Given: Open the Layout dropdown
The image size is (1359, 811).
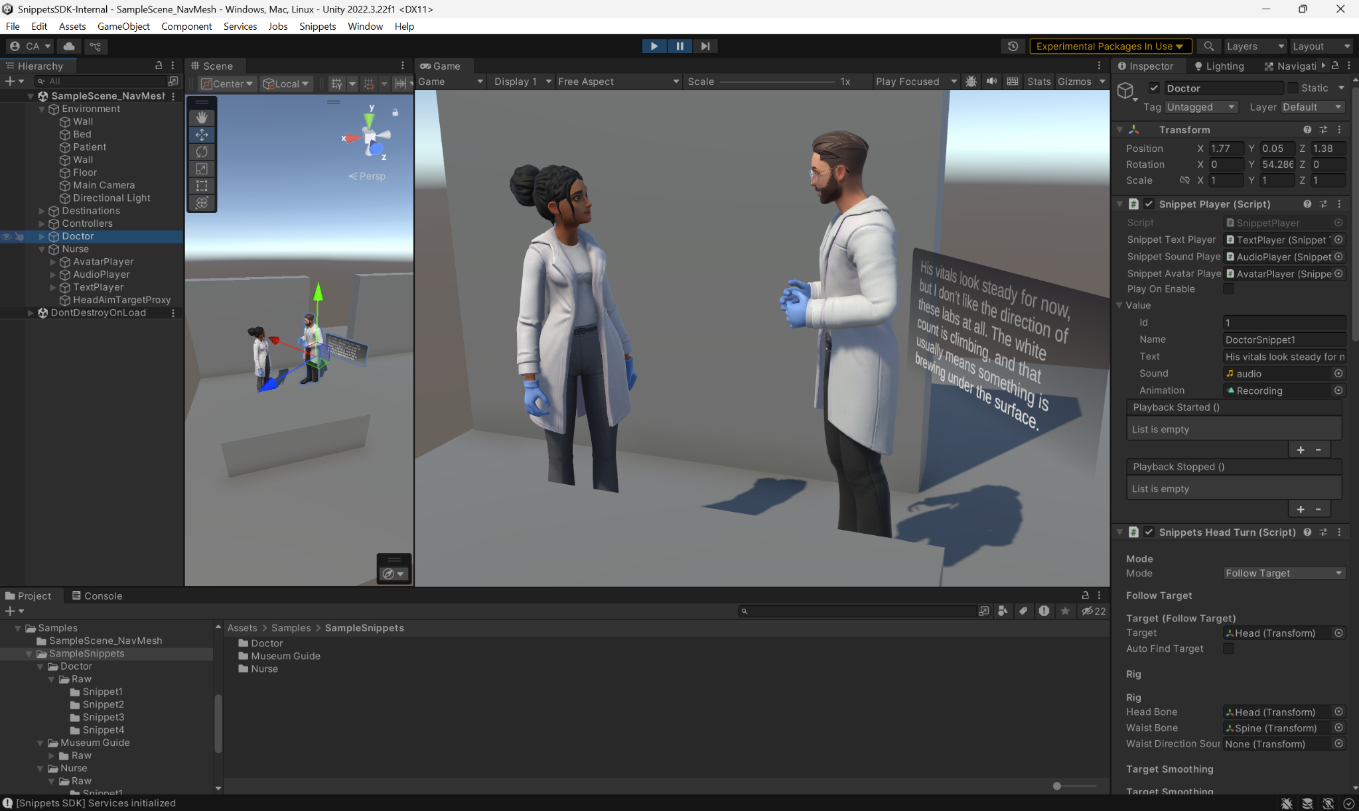Looking at the screenshot, I should pyautogui.click(x=1321, y=46).
